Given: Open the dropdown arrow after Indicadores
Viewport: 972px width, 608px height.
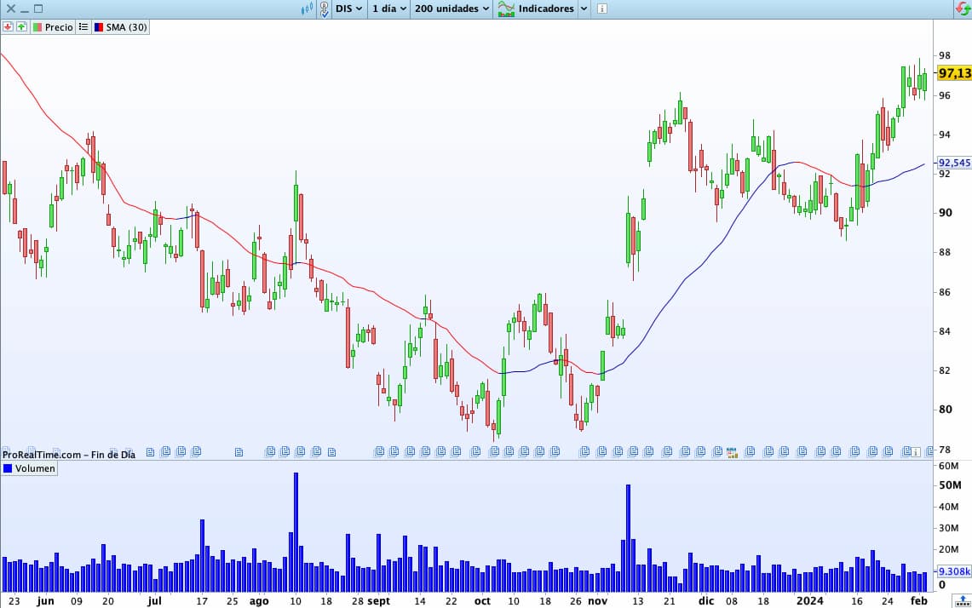Looking at the screenshot, I should pos(584,9).
